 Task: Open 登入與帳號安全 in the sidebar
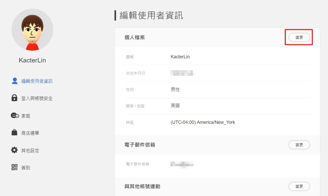click(37, 98)
